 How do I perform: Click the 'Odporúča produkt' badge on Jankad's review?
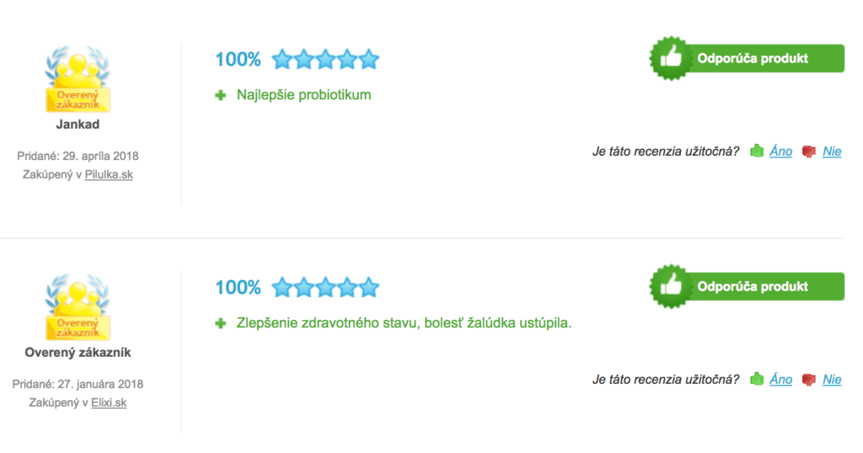(x=747, y=58)
